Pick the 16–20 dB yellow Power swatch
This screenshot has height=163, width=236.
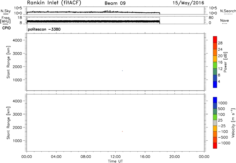tap(215, 59)
